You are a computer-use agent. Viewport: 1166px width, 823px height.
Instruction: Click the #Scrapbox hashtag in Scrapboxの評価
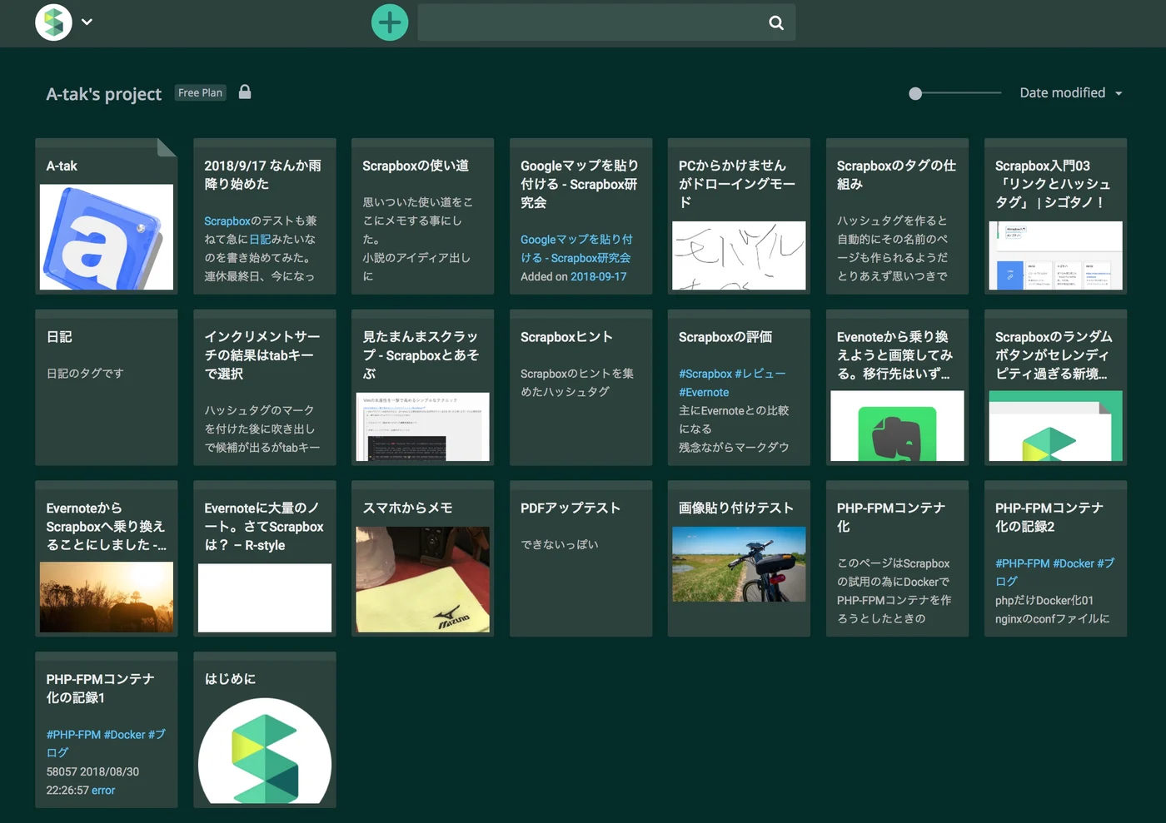[x=705, y=374]
